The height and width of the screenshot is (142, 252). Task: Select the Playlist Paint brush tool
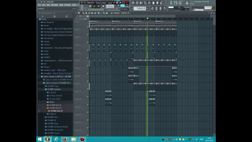86,13
